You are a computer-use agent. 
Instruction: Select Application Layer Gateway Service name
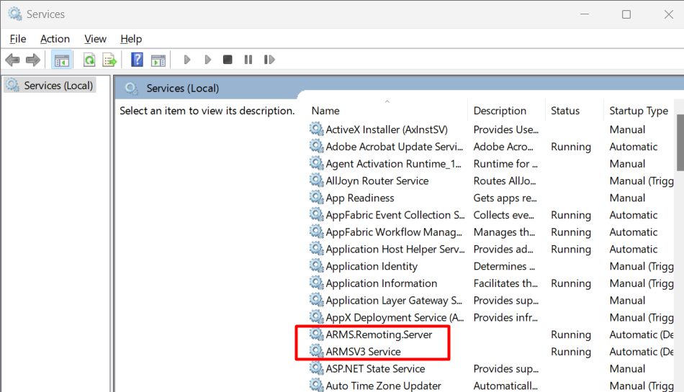[394, 301]
